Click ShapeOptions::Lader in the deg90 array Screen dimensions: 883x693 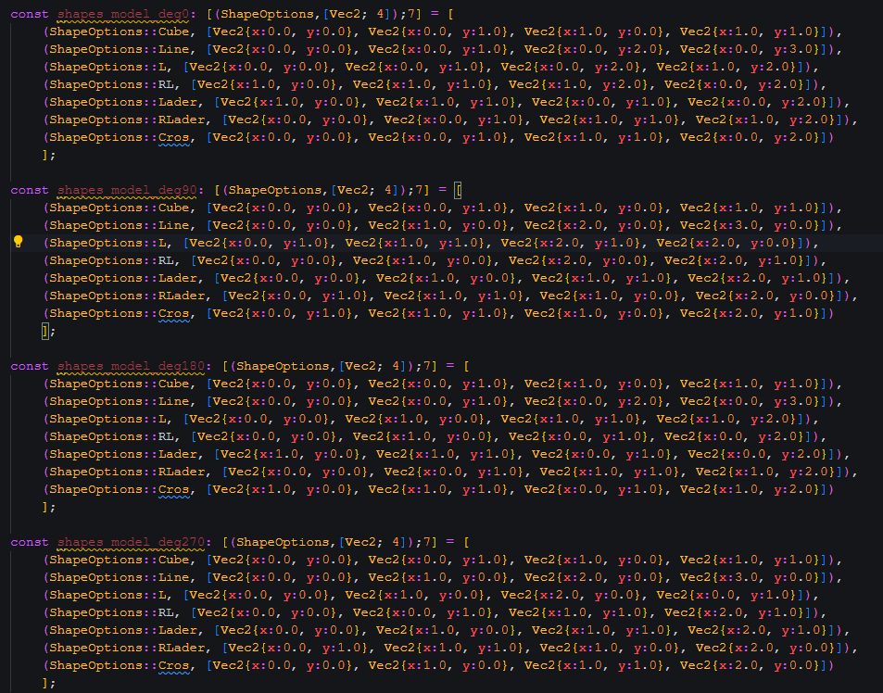[x=123, y=278]
